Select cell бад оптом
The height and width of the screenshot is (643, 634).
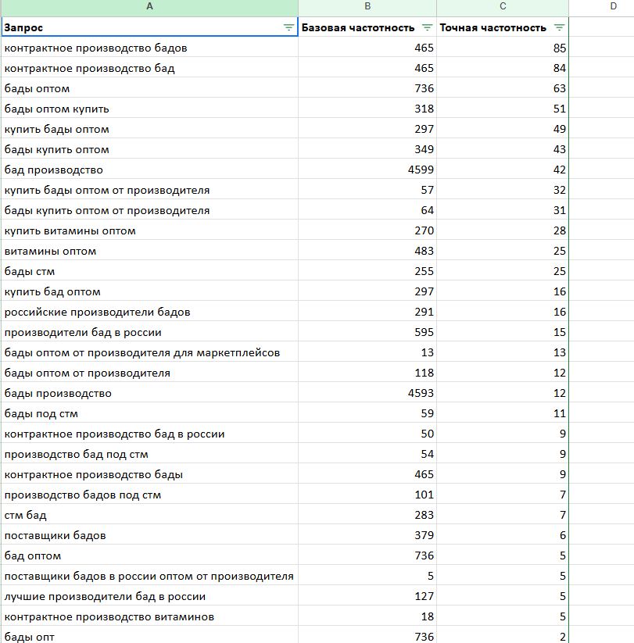click(149, 555)
